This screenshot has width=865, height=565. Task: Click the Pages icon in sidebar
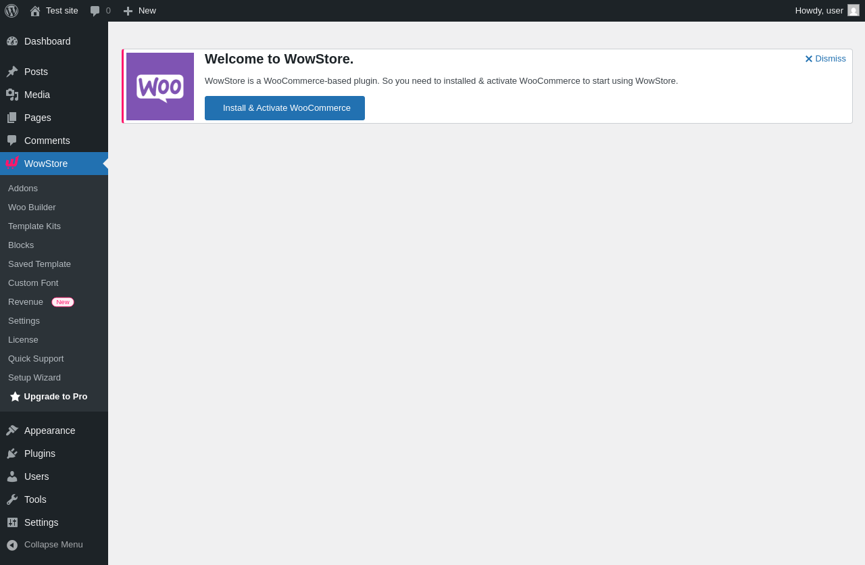point(12,118)
